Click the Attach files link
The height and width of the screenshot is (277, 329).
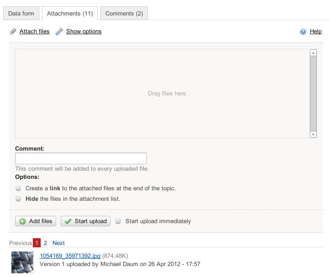34,31
